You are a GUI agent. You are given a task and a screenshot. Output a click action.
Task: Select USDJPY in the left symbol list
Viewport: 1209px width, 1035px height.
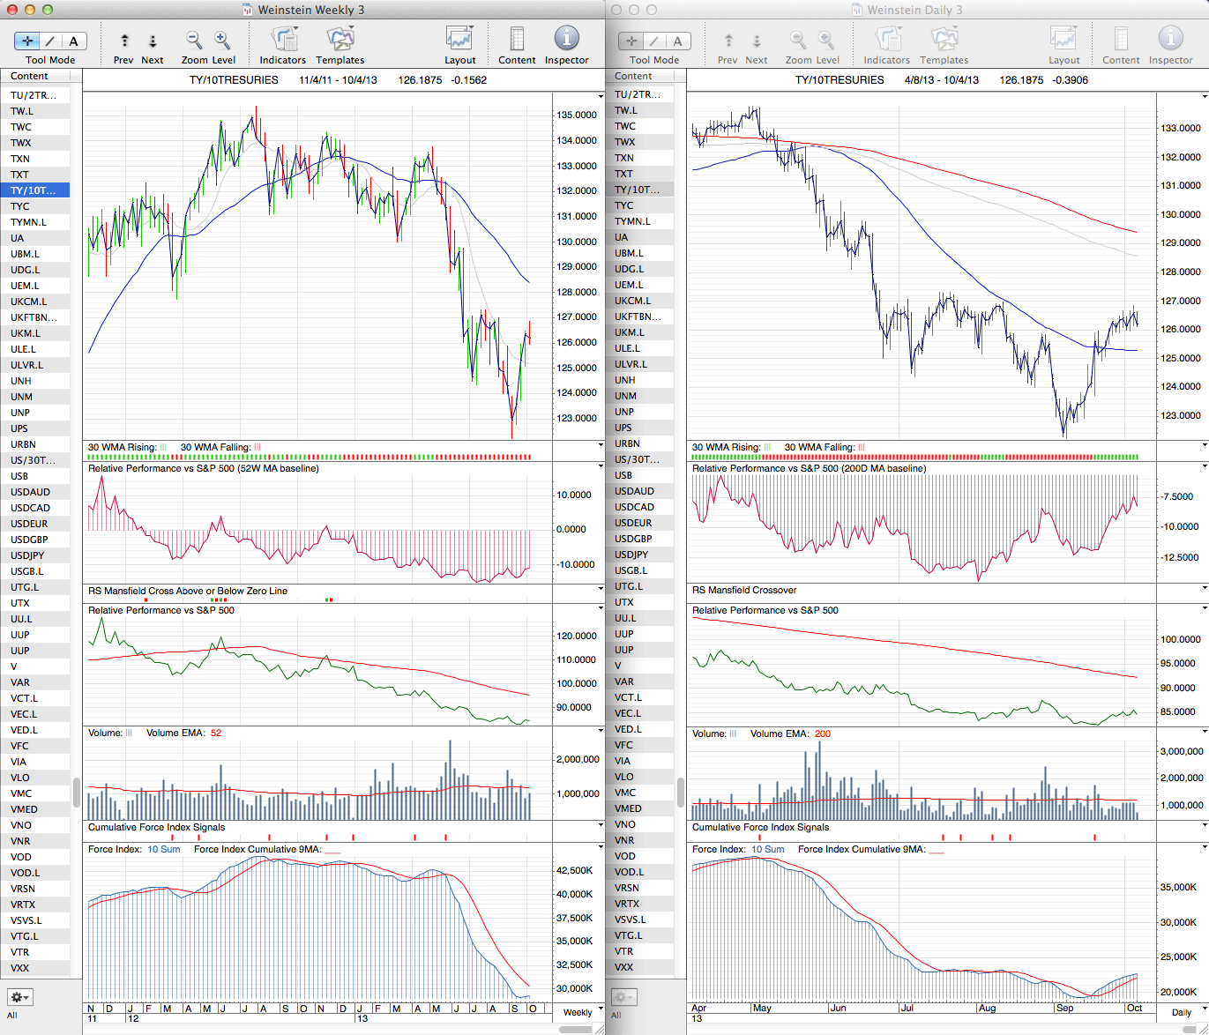click(27, 555)
